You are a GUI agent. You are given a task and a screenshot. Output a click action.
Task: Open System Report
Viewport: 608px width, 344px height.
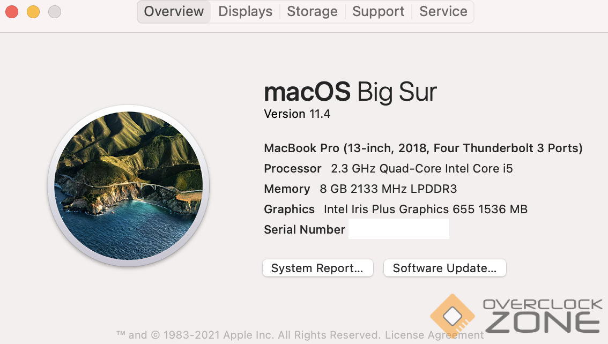(x=317, y=268)
